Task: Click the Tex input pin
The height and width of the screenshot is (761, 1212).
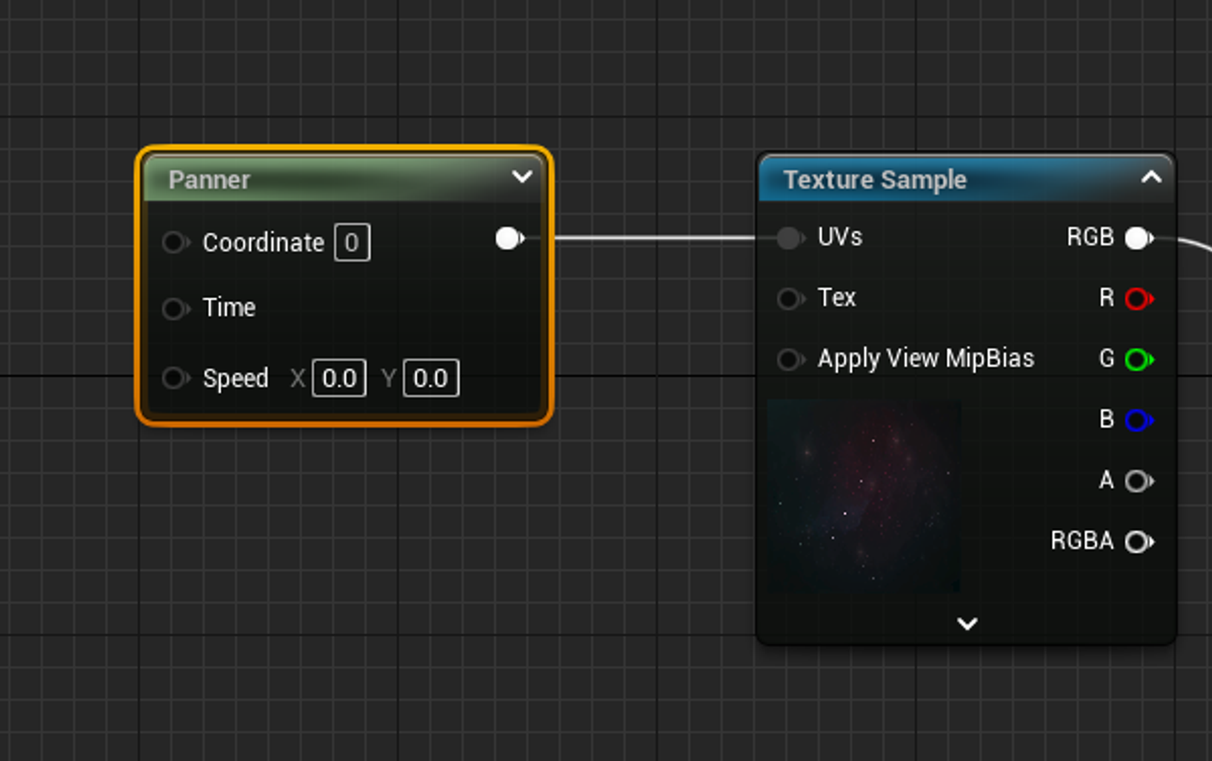Action: pyautogui.click(x=790, y=298)
